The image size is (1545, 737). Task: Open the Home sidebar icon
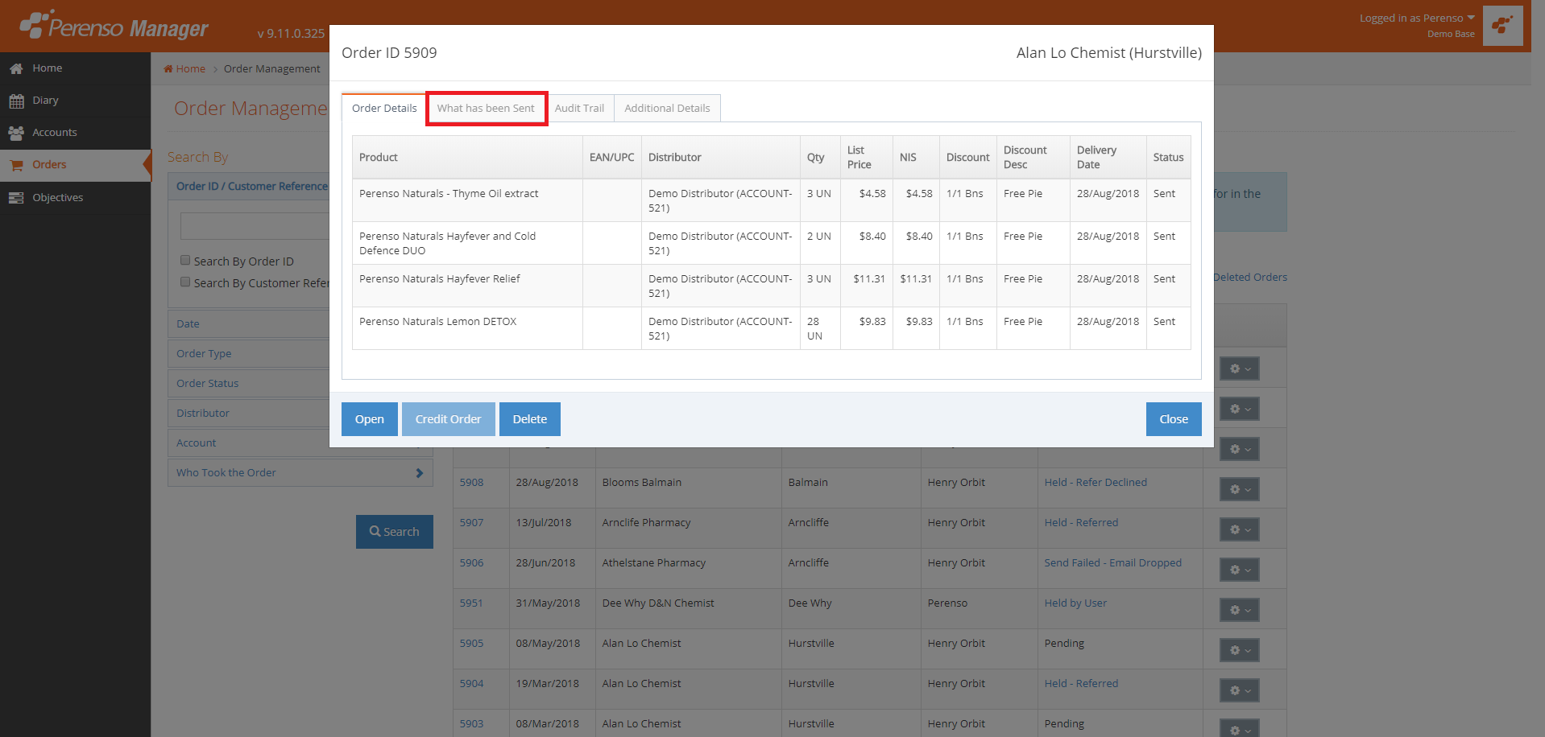(16, 69)
